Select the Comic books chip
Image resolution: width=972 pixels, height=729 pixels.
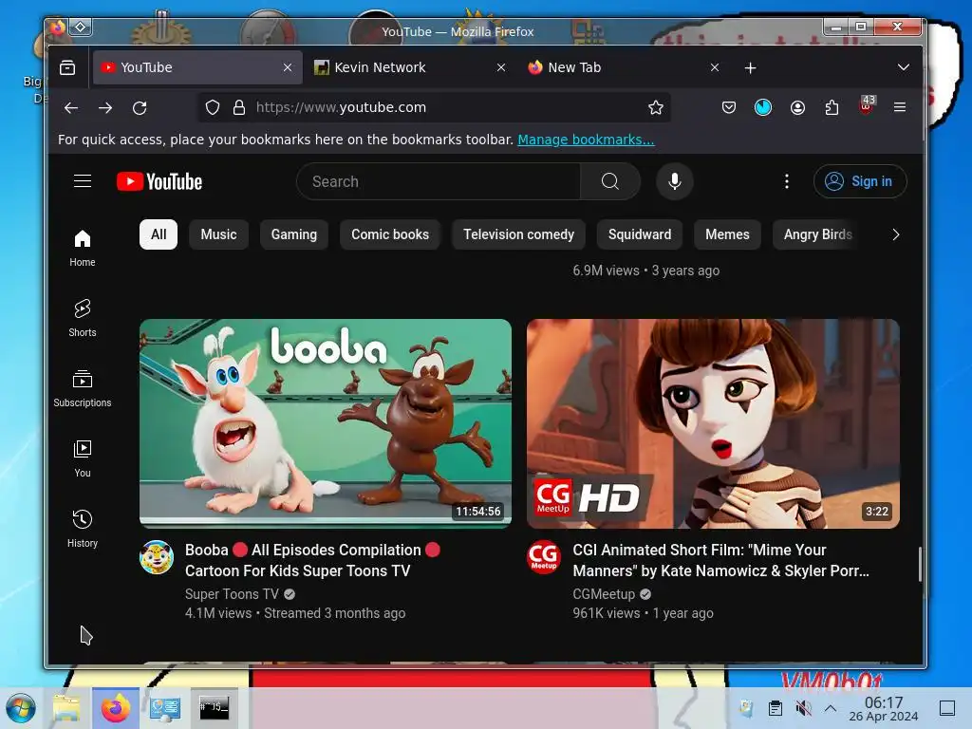[390, 234]
